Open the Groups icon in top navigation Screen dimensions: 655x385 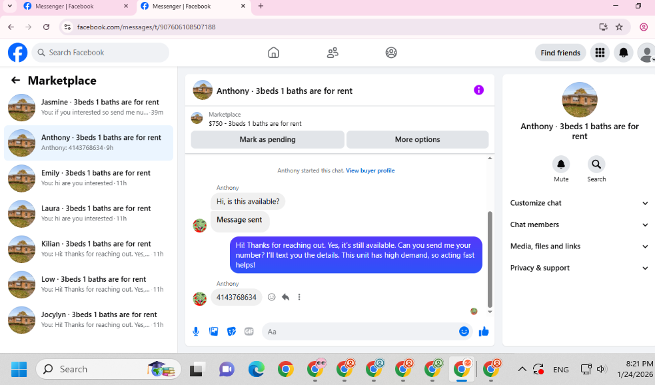[x=391, y=53]
